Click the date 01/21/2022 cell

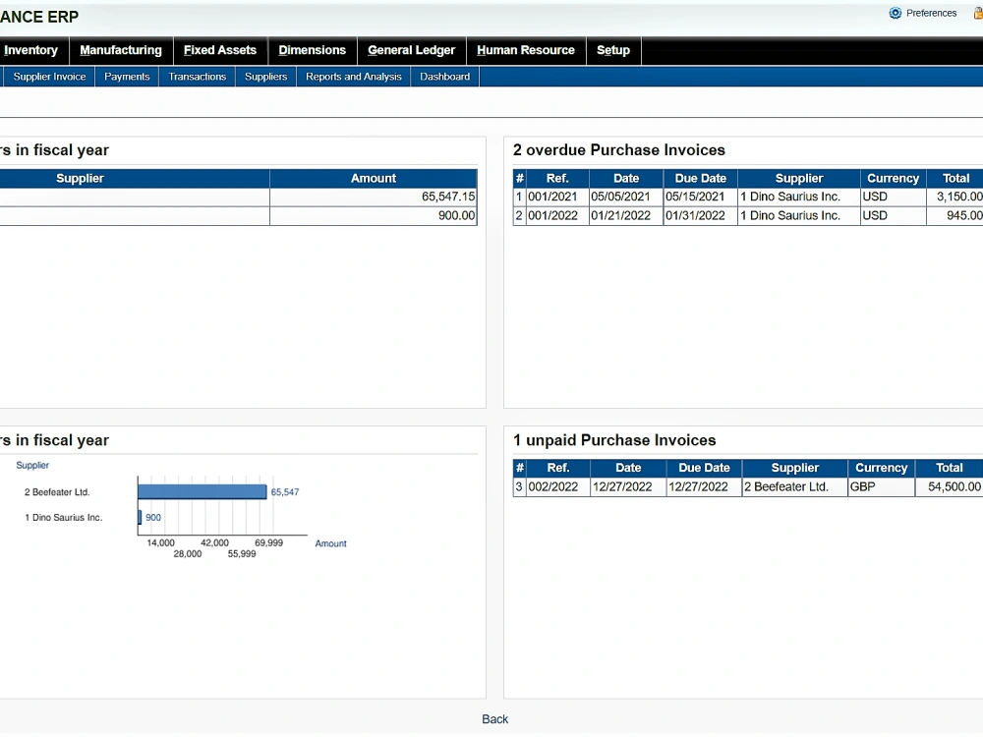click(625, 215)
